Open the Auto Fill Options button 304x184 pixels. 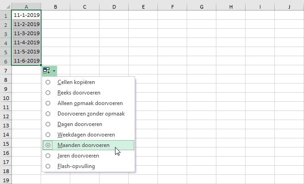[x=49, y=71]
